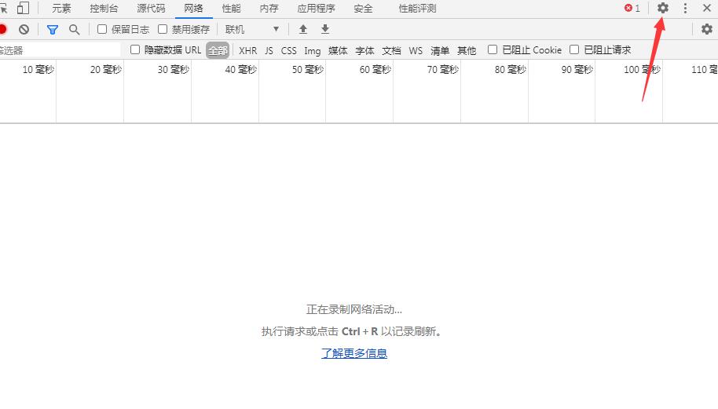Switch to the 源代码 tab
The height and width of the screenshot is (409, 718).
(151, 9)
